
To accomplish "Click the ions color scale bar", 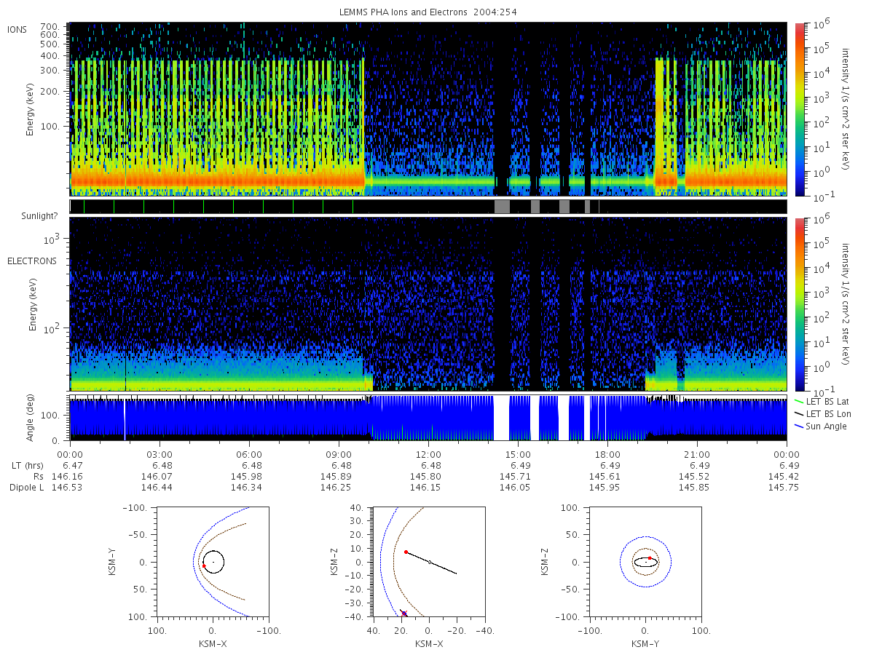I will pos(799,109).
